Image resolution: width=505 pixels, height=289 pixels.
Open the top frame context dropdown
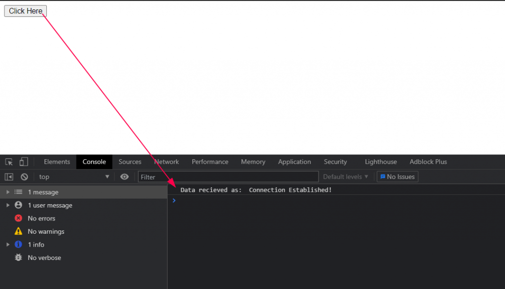click(73, 177)
